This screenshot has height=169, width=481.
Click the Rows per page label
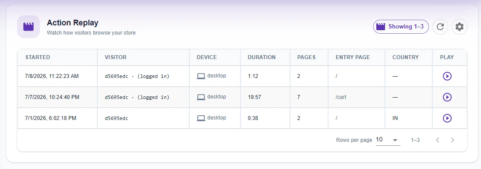(354, 140)
